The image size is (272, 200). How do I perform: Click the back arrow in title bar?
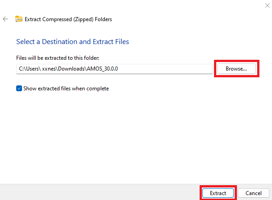point(5,19)
